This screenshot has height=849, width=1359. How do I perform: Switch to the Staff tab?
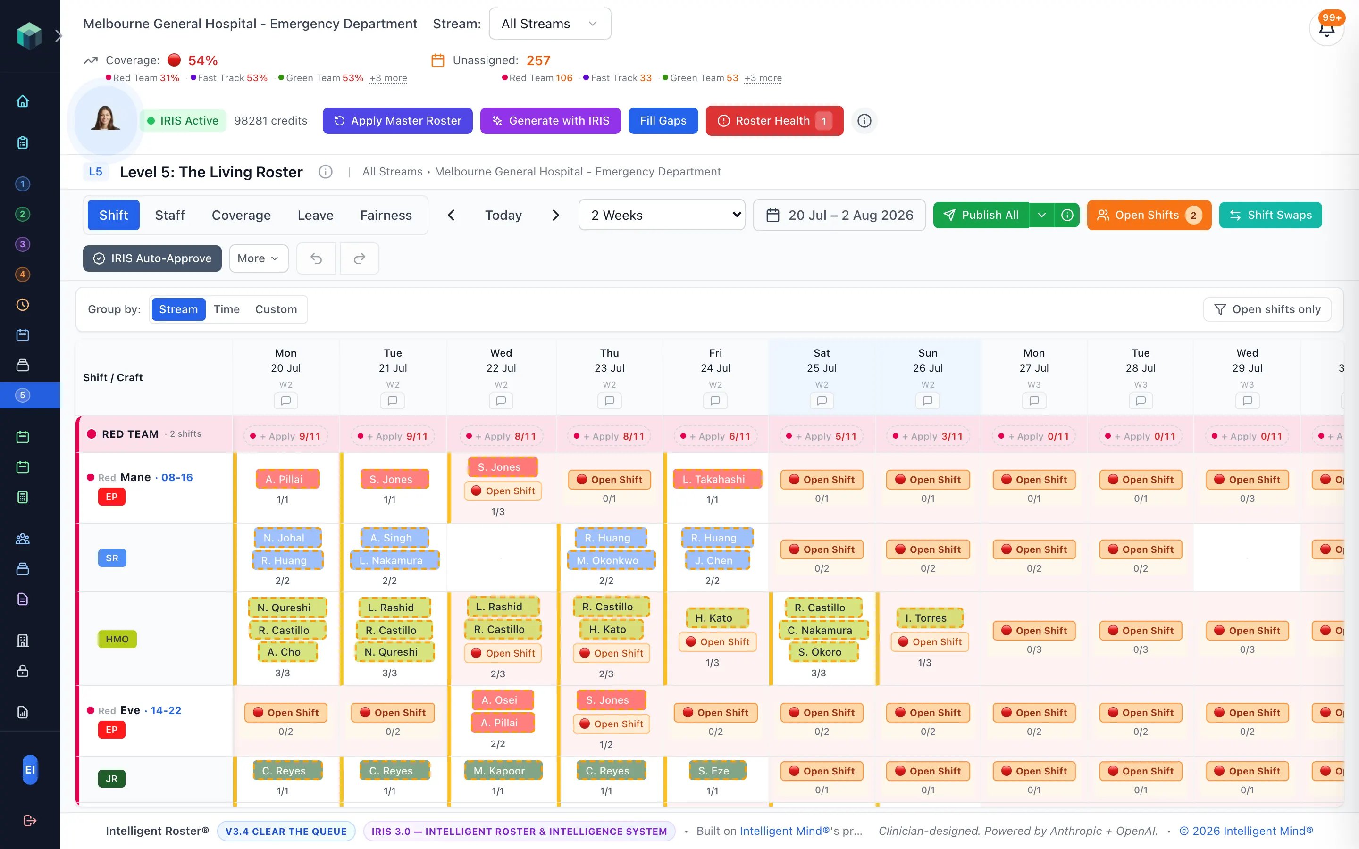pos(169,215)
